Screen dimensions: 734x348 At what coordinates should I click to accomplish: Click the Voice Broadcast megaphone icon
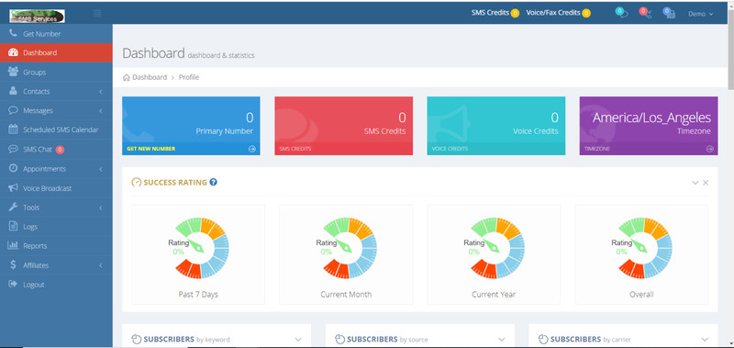(x=13, y=188)
